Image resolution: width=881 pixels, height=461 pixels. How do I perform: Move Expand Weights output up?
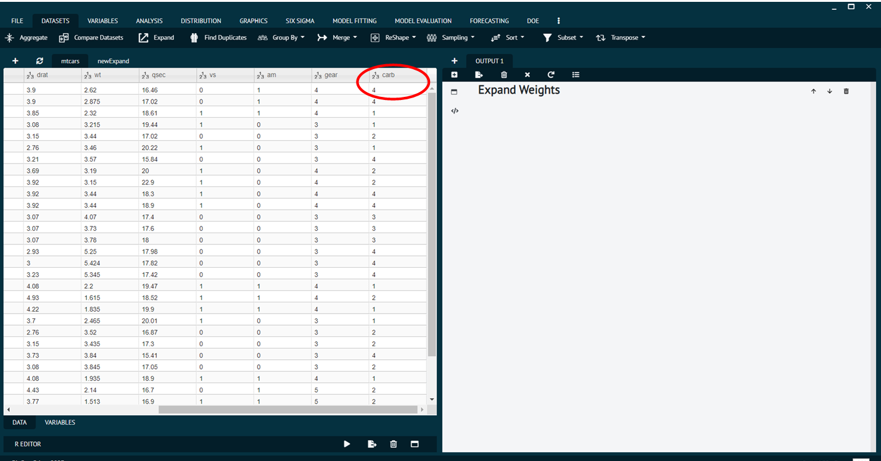tap(813, 91)
